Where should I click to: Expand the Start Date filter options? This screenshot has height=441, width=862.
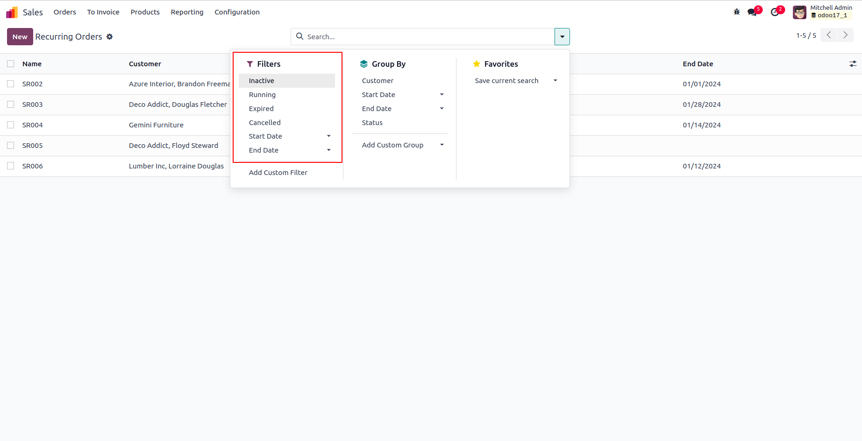click(x=328, y=136)
